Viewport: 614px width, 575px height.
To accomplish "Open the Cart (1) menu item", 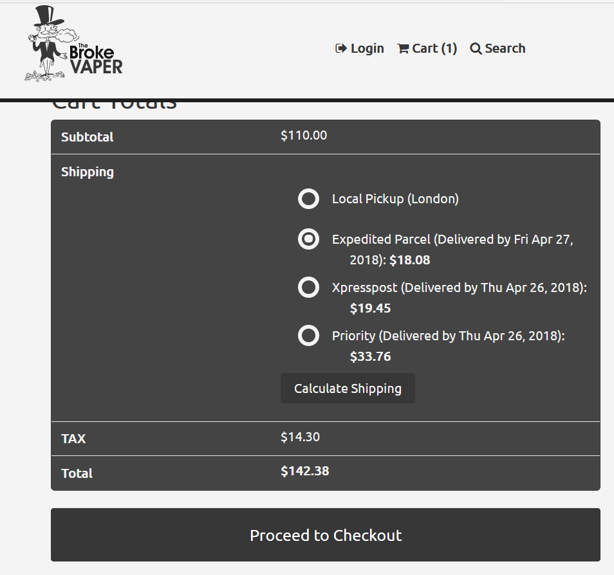I will point(427,48).
